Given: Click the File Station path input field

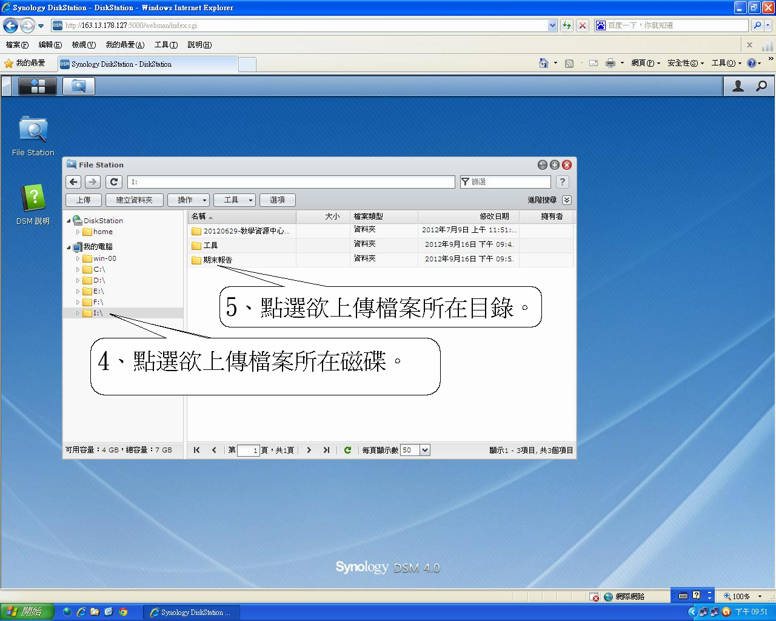Looking at the screenshot, I should (x=291, y=182).
